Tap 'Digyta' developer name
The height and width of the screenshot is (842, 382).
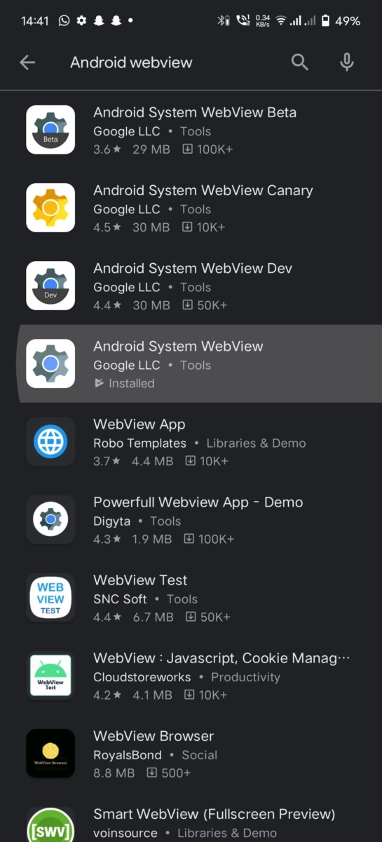[111, 521]
